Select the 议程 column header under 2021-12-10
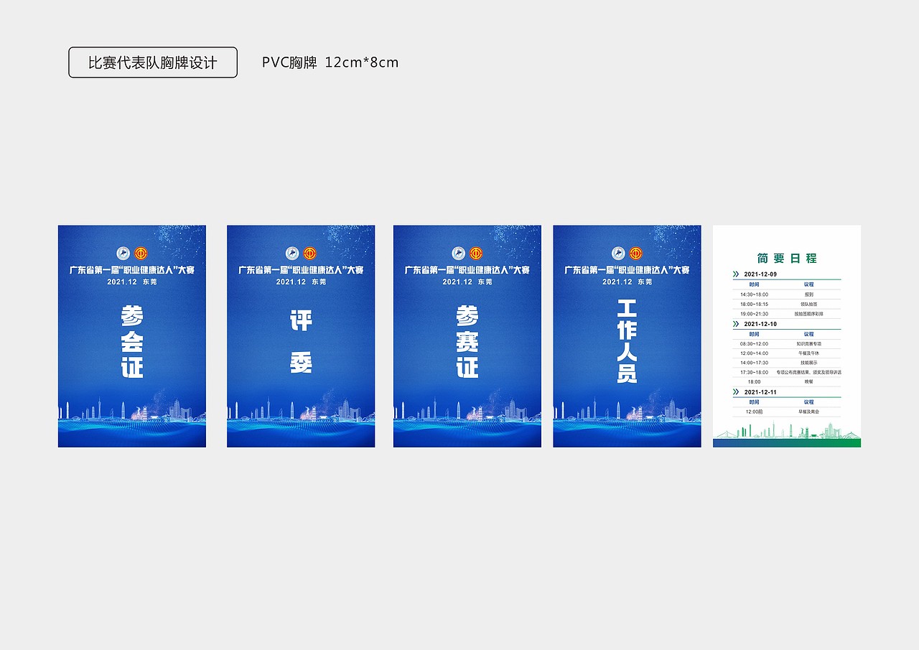The width and height of the screenshot is (919, 650). [x=808, y=334]
